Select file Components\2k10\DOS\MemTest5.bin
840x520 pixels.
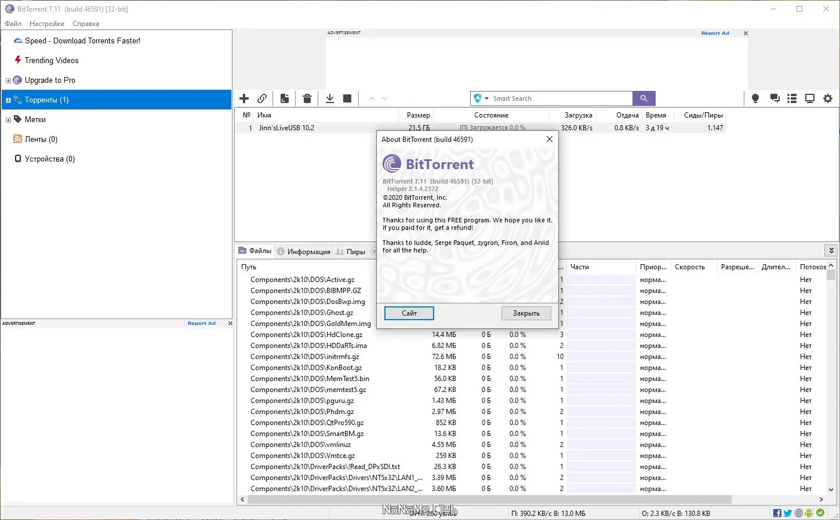pos(310,379)
